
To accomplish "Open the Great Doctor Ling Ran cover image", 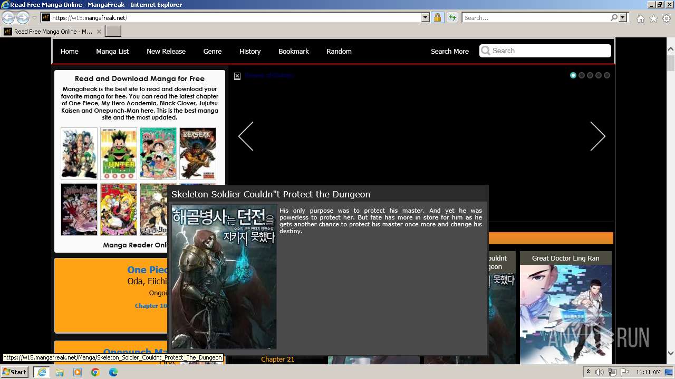I will pos(566,314).
